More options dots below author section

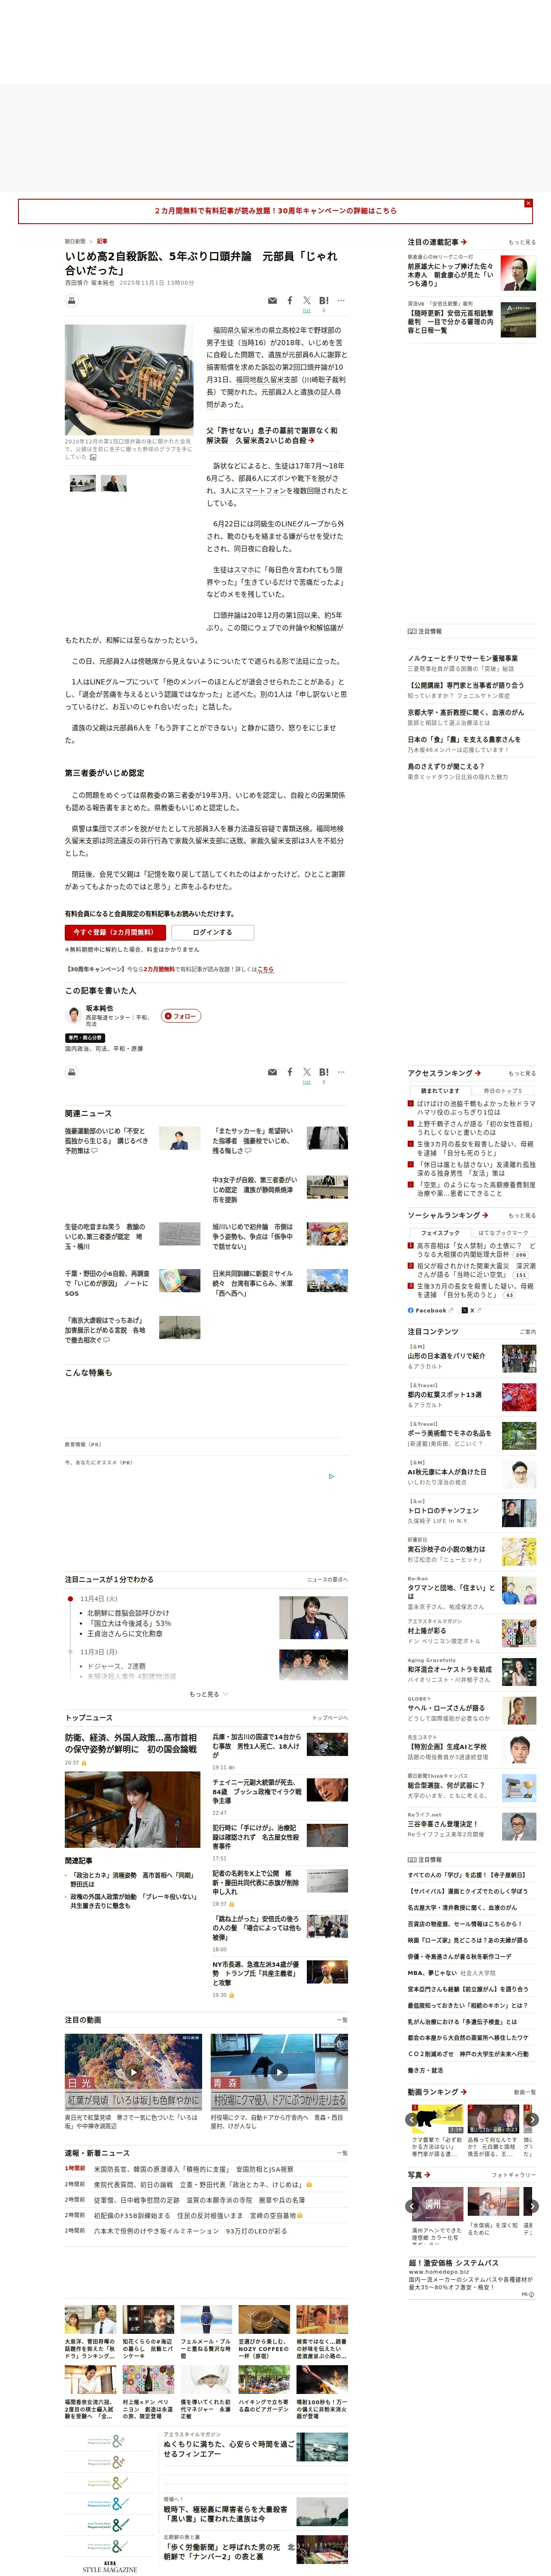coord(341,1072)
